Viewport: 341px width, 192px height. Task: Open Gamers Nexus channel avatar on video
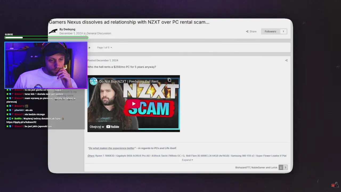click(x=94, y=81)
